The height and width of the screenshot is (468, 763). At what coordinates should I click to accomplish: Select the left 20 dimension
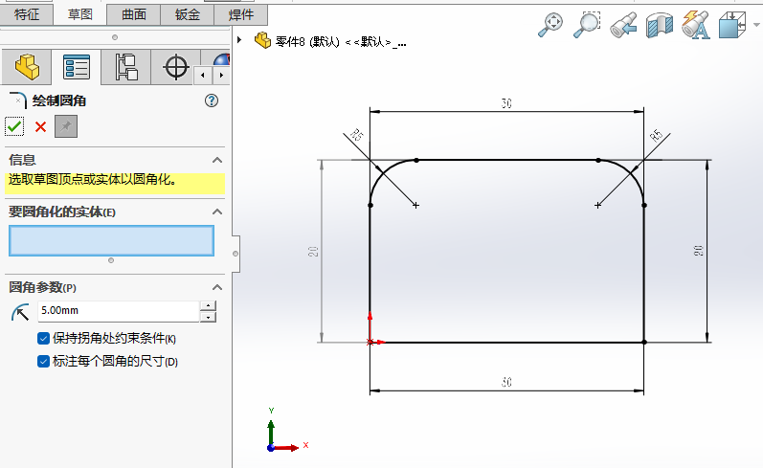(x=313, y=251)
